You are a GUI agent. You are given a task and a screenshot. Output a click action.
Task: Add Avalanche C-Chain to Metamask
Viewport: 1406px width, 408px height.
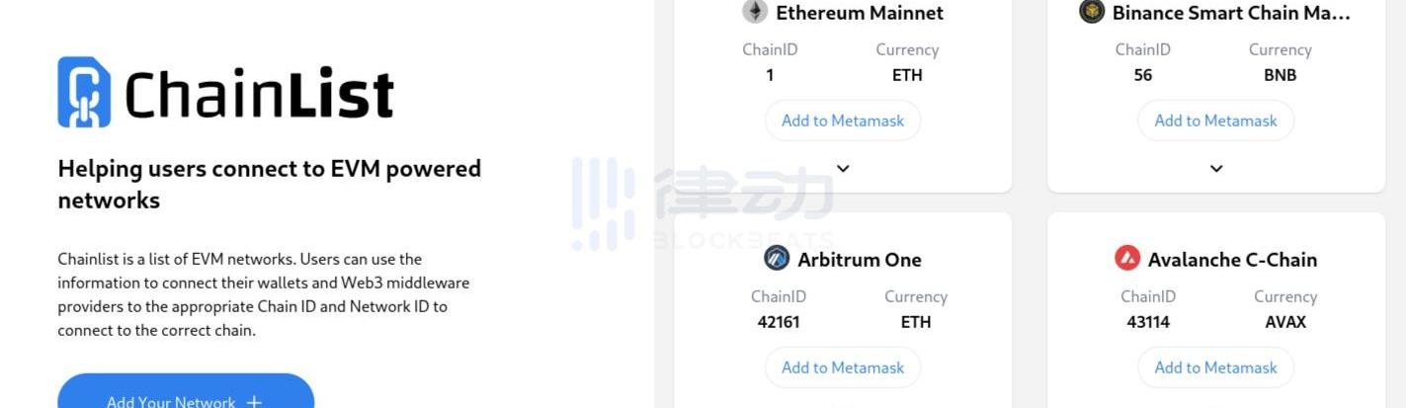pos(1215,367)
